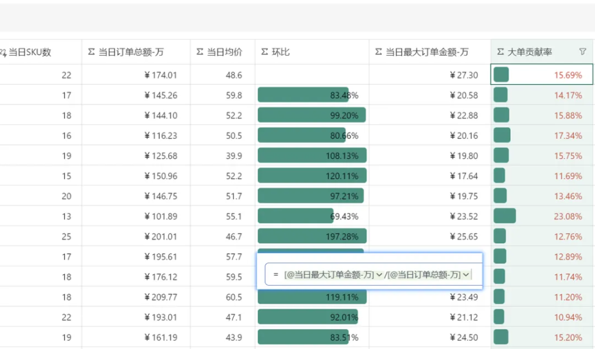Click the 11.74% cell
This screenshot has height=349, width=595.
point(542,276)
